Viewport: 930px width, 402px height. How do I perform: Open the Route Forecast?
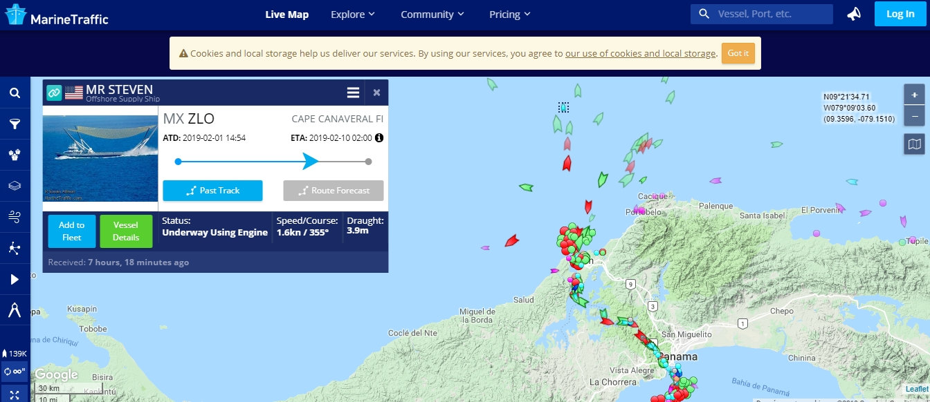(x=334, y=191)
